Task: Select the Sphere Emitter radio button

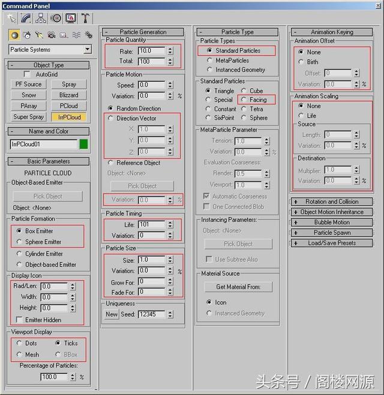Action: click(x=19, y=242)
